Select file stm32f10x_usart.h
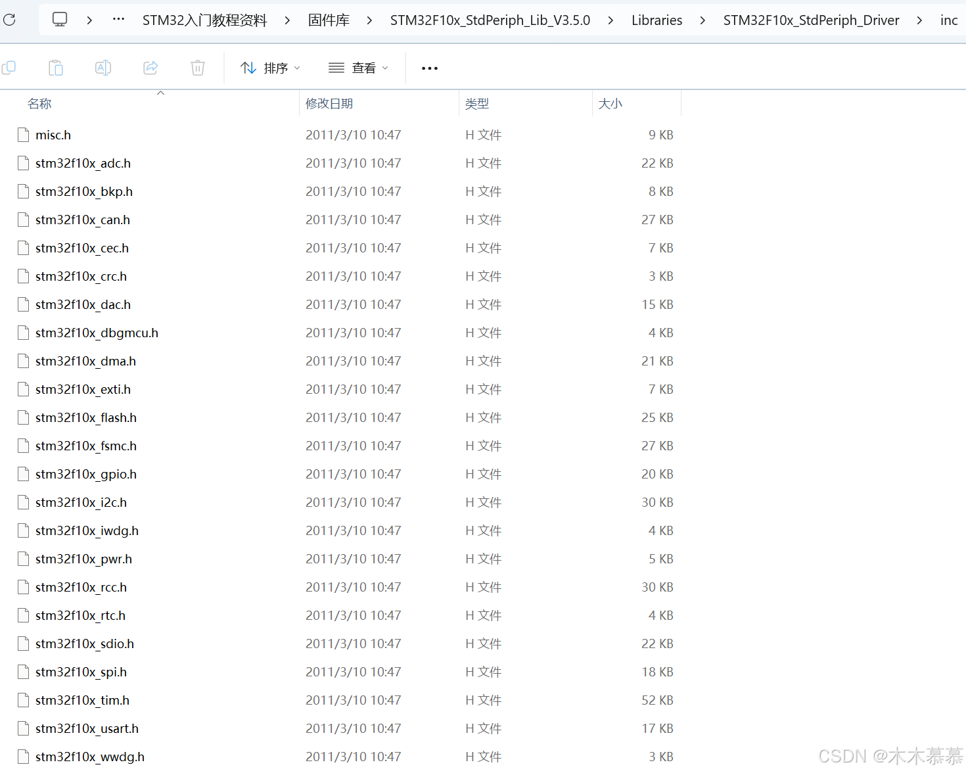The width and height of the screenshot is (966, 773). click(x=87, y=728)
